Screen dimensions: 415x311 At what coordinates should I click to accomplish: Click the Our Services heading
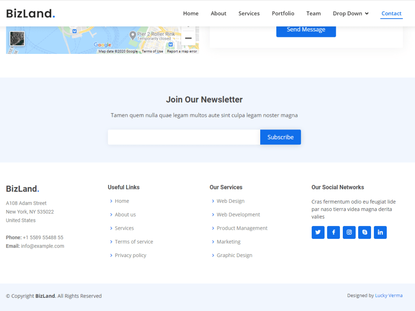[226, 187]
